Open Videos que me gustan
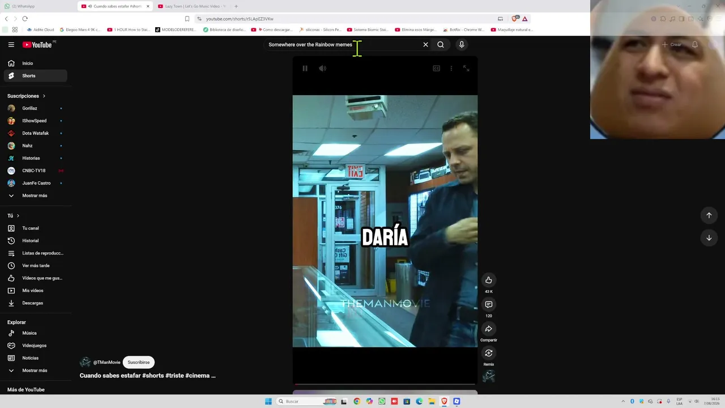Viewport: 725px width, 408px height. coord(36,278)
